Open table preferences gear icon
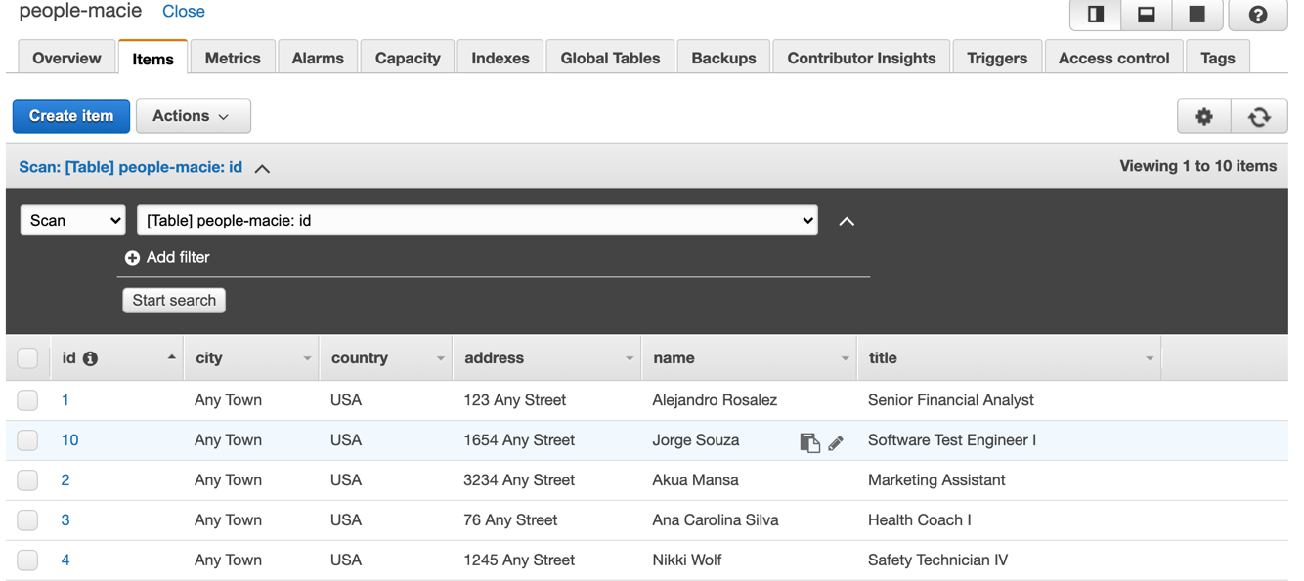 1203,115
